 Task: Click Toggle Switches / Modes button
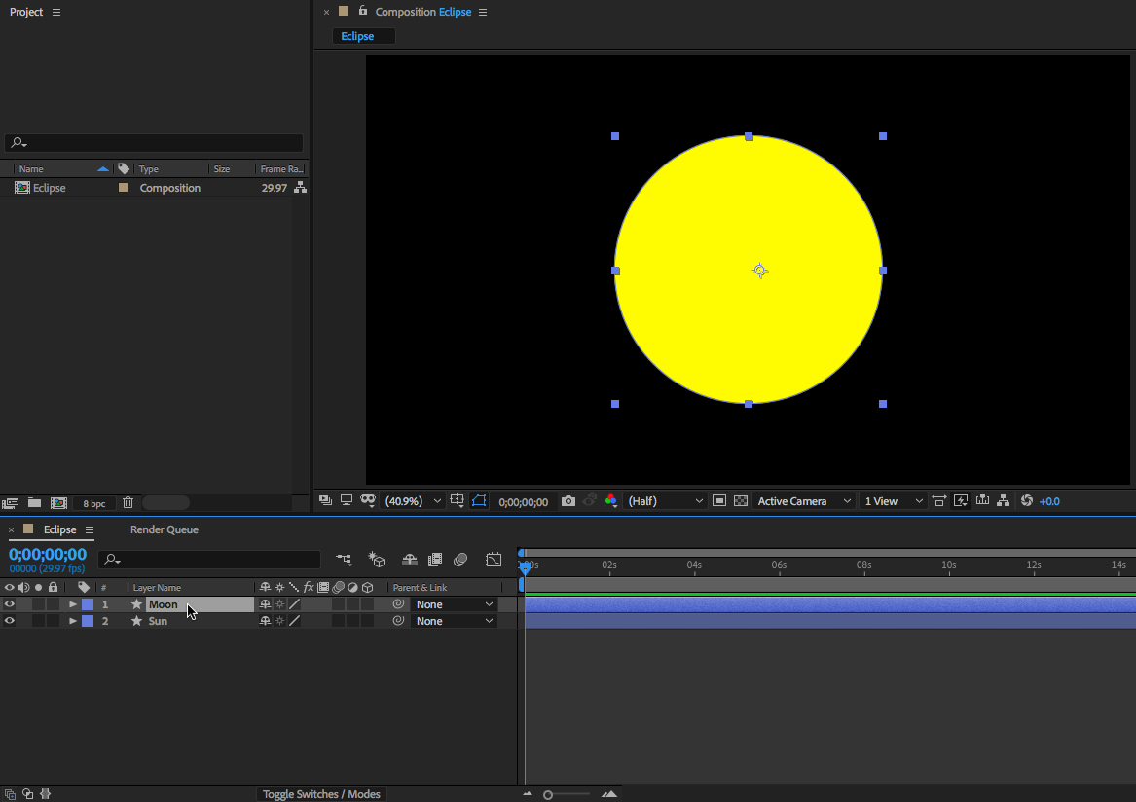(x=321, y=794)
